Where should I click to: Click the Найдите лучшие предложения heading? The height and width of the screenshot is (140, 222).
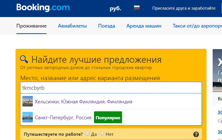click(x=96, y=60)
